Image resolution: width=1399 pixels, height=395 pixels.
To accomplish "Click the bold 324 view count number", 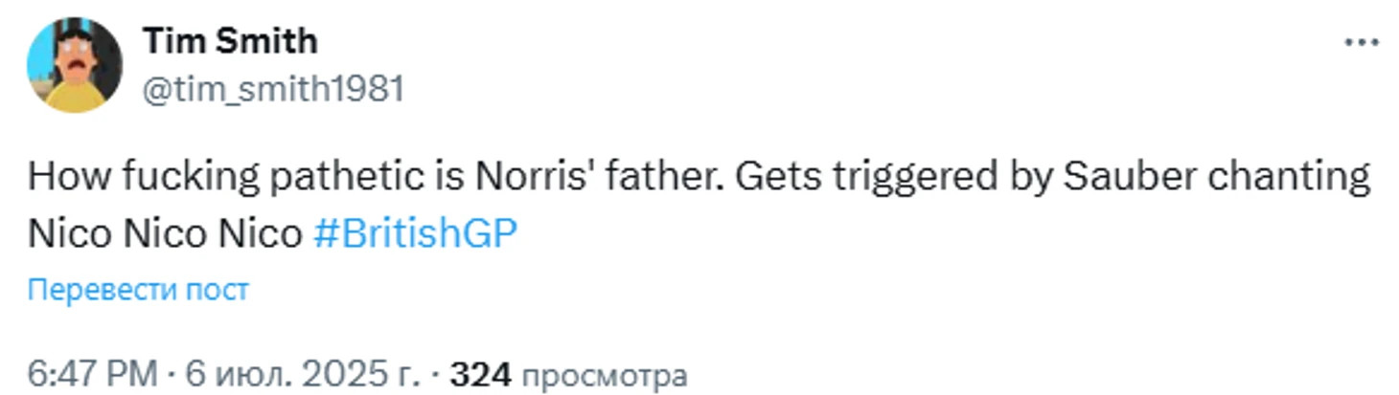I will (x=482, y=375).
